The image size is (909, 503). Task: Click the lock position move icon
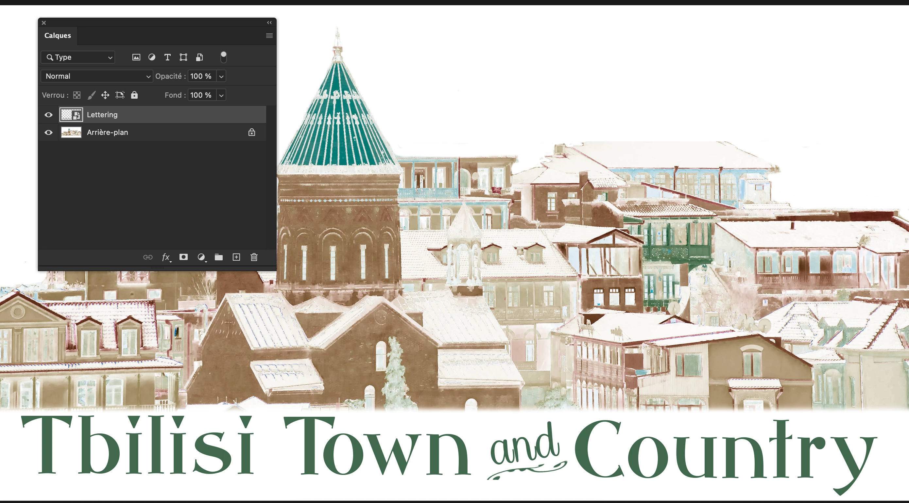[105, 95]
